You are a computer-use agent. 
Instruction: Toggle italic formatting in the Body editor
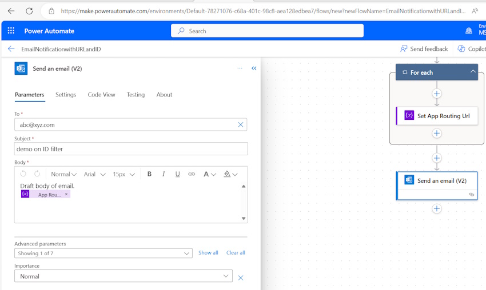tap(164, 174)
